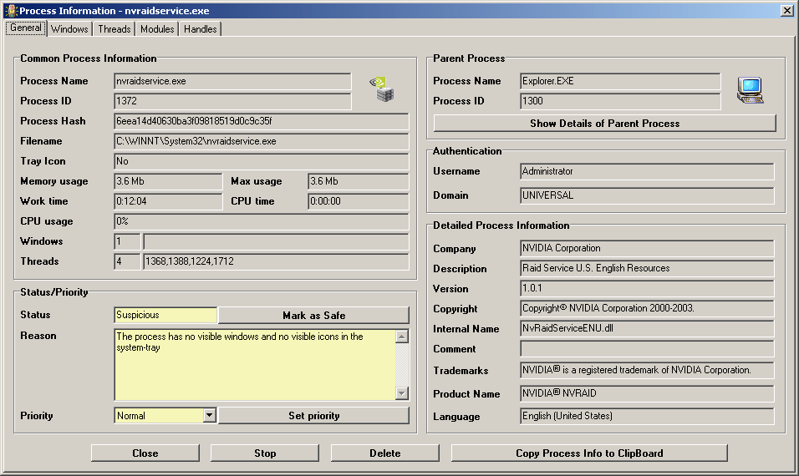Expand the Priority dropdown arrow
Viewport: 799px width, 476px height.
pos(210,415)
